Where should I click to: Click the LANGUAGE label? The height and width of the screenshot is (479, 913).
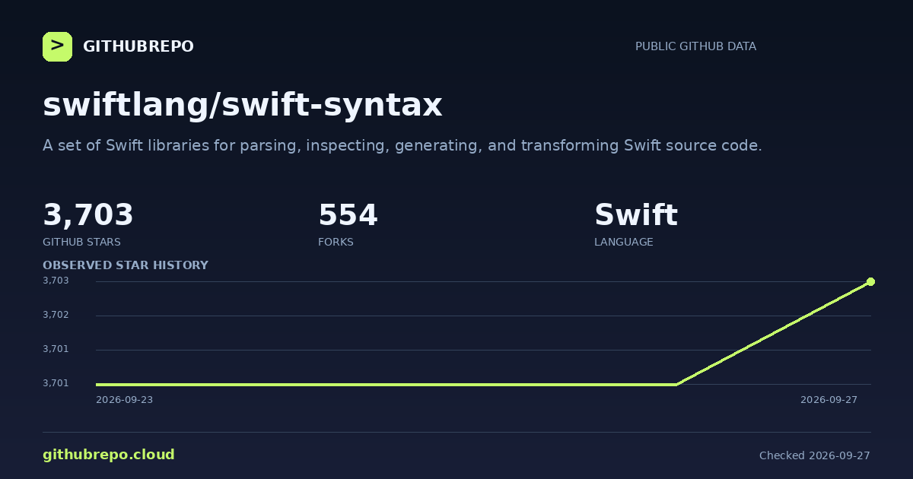(623, 242)
